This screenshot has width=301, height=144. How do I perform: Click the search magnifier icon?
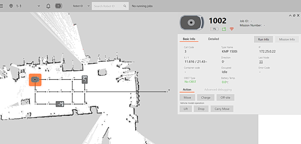(124, 6)
